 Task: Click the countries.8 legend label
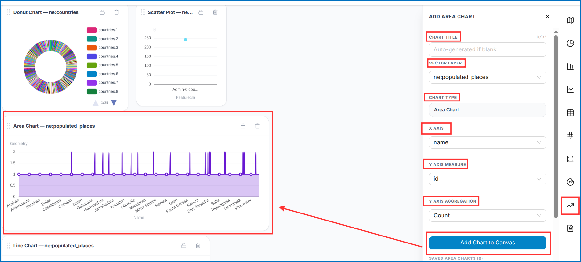(x=108, y=92)
